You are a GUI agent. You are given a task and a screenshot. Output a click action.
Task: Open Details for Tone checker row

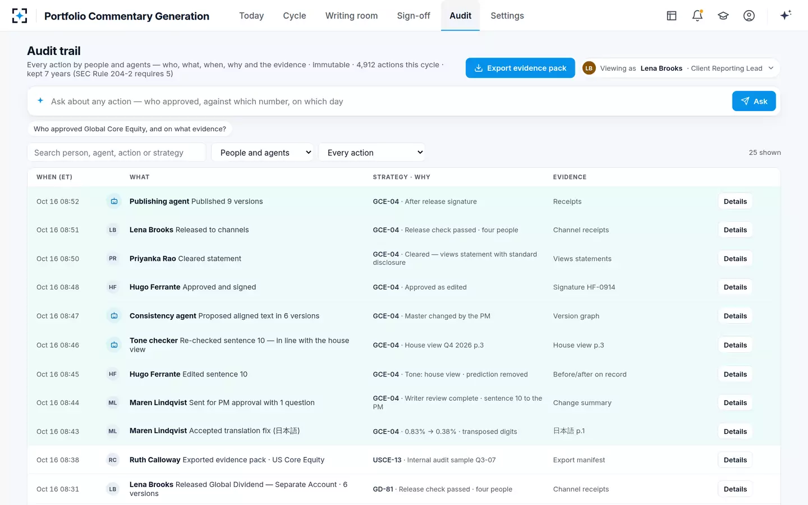(x=735, y=345)
